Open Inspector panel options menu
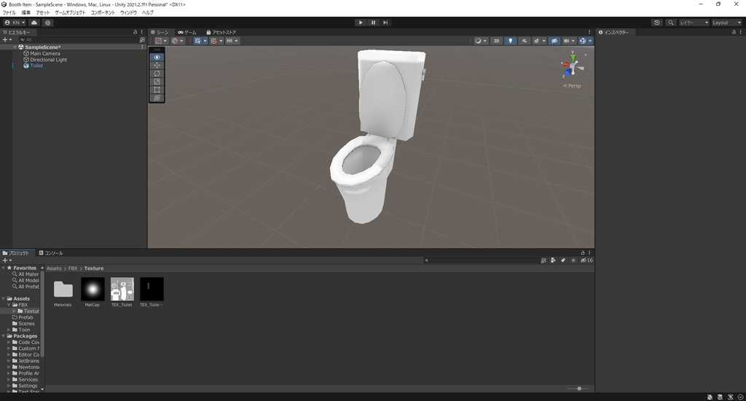This screenshot has height=401, width=746. (x=740, y=32)
